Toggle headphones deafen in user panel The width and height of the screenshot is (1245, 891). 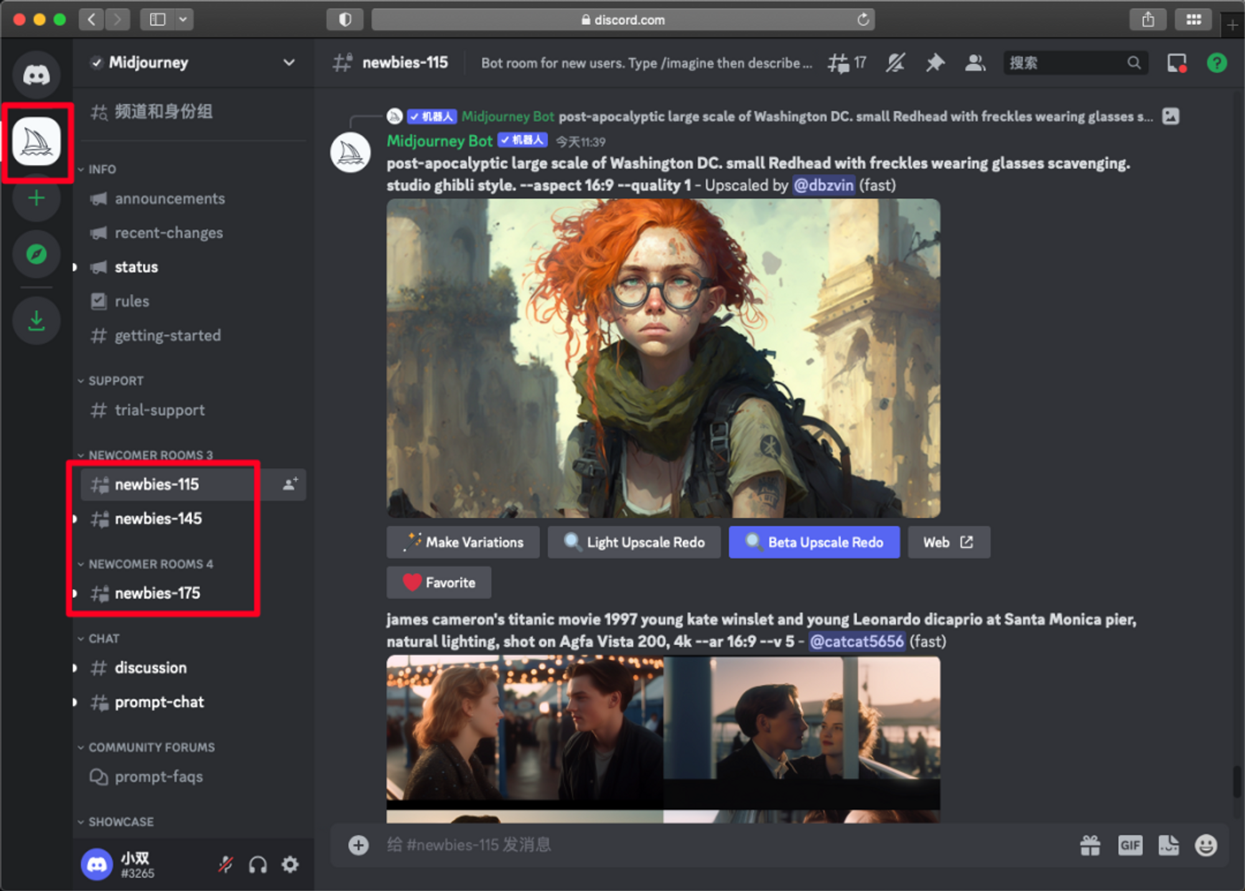pyautogui.click(x=258, y=864)
